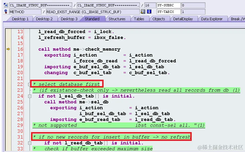This screenshot has width=245, height=152.
Task: Switch to the Desktop 3 tab
Action: point(69,19)
